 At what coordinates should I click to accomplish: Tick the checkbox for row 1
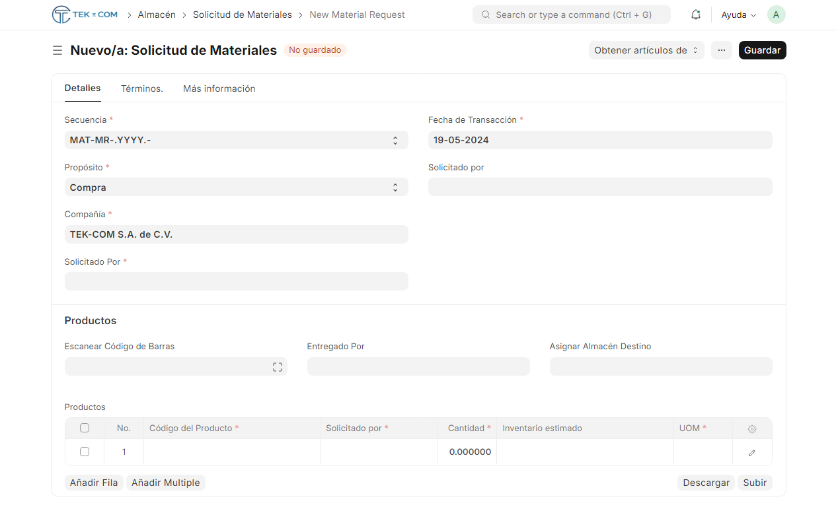pos(85,452)
